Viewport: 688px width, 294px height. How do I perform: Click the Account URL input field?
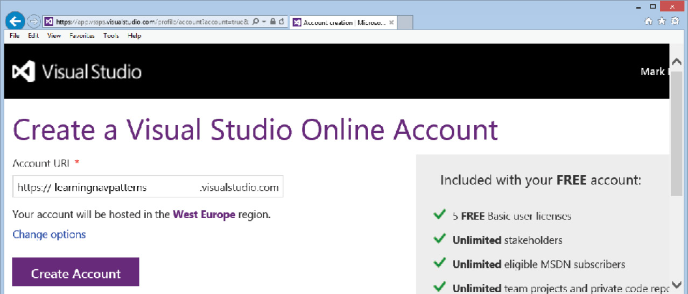[148, 187]
